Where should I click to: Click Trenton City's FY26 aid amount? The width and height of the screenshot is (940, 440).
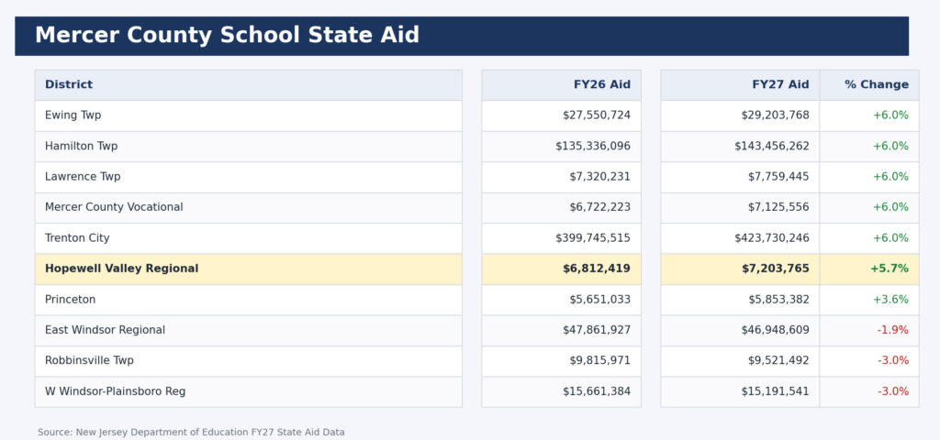tap(592, 238)
